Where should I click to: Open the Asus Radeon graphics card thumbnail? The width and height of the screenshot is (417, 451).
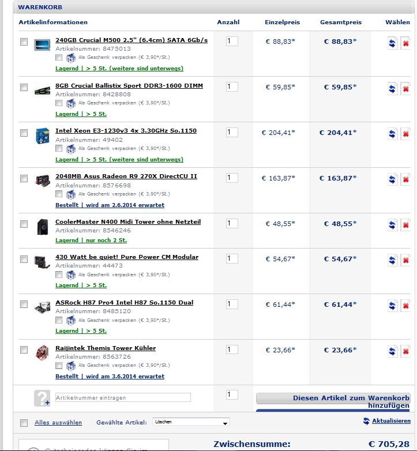tap(42, 181)
